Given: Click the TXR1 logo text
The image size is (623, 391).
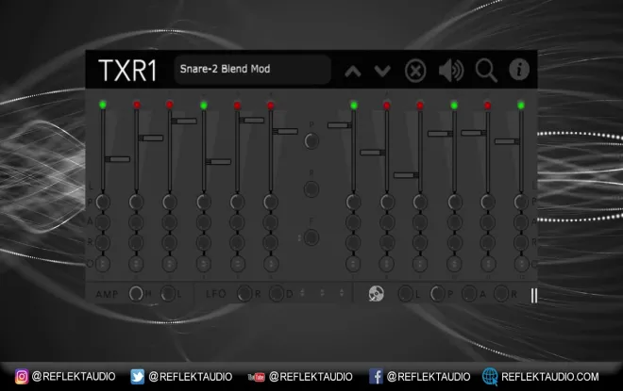Looking at the screenshot, I should coord(127,71).
